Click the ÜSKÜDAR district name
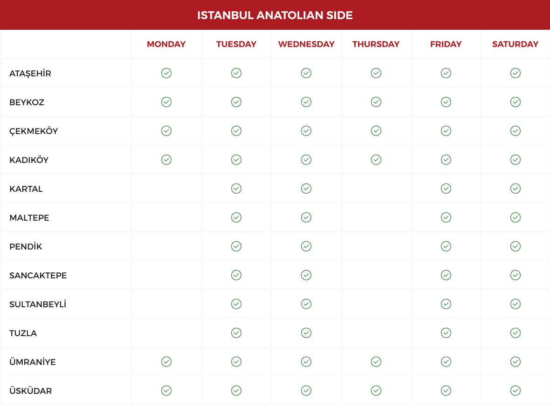The height and width of the screenshot is (405, 550). 30,390
